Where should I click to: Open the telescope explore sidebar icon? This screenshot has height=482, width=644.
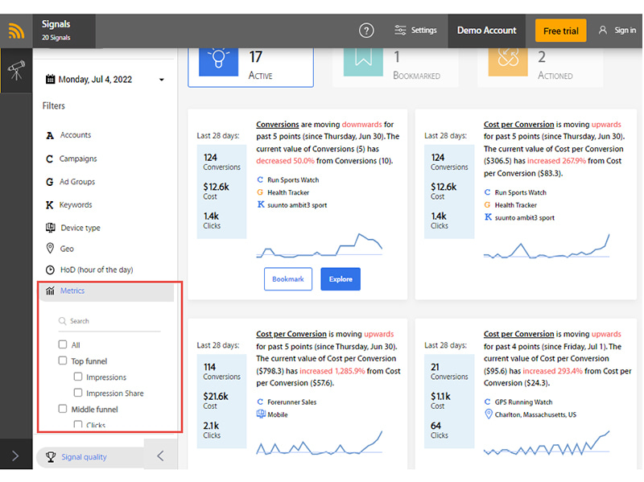pos(16,71)
